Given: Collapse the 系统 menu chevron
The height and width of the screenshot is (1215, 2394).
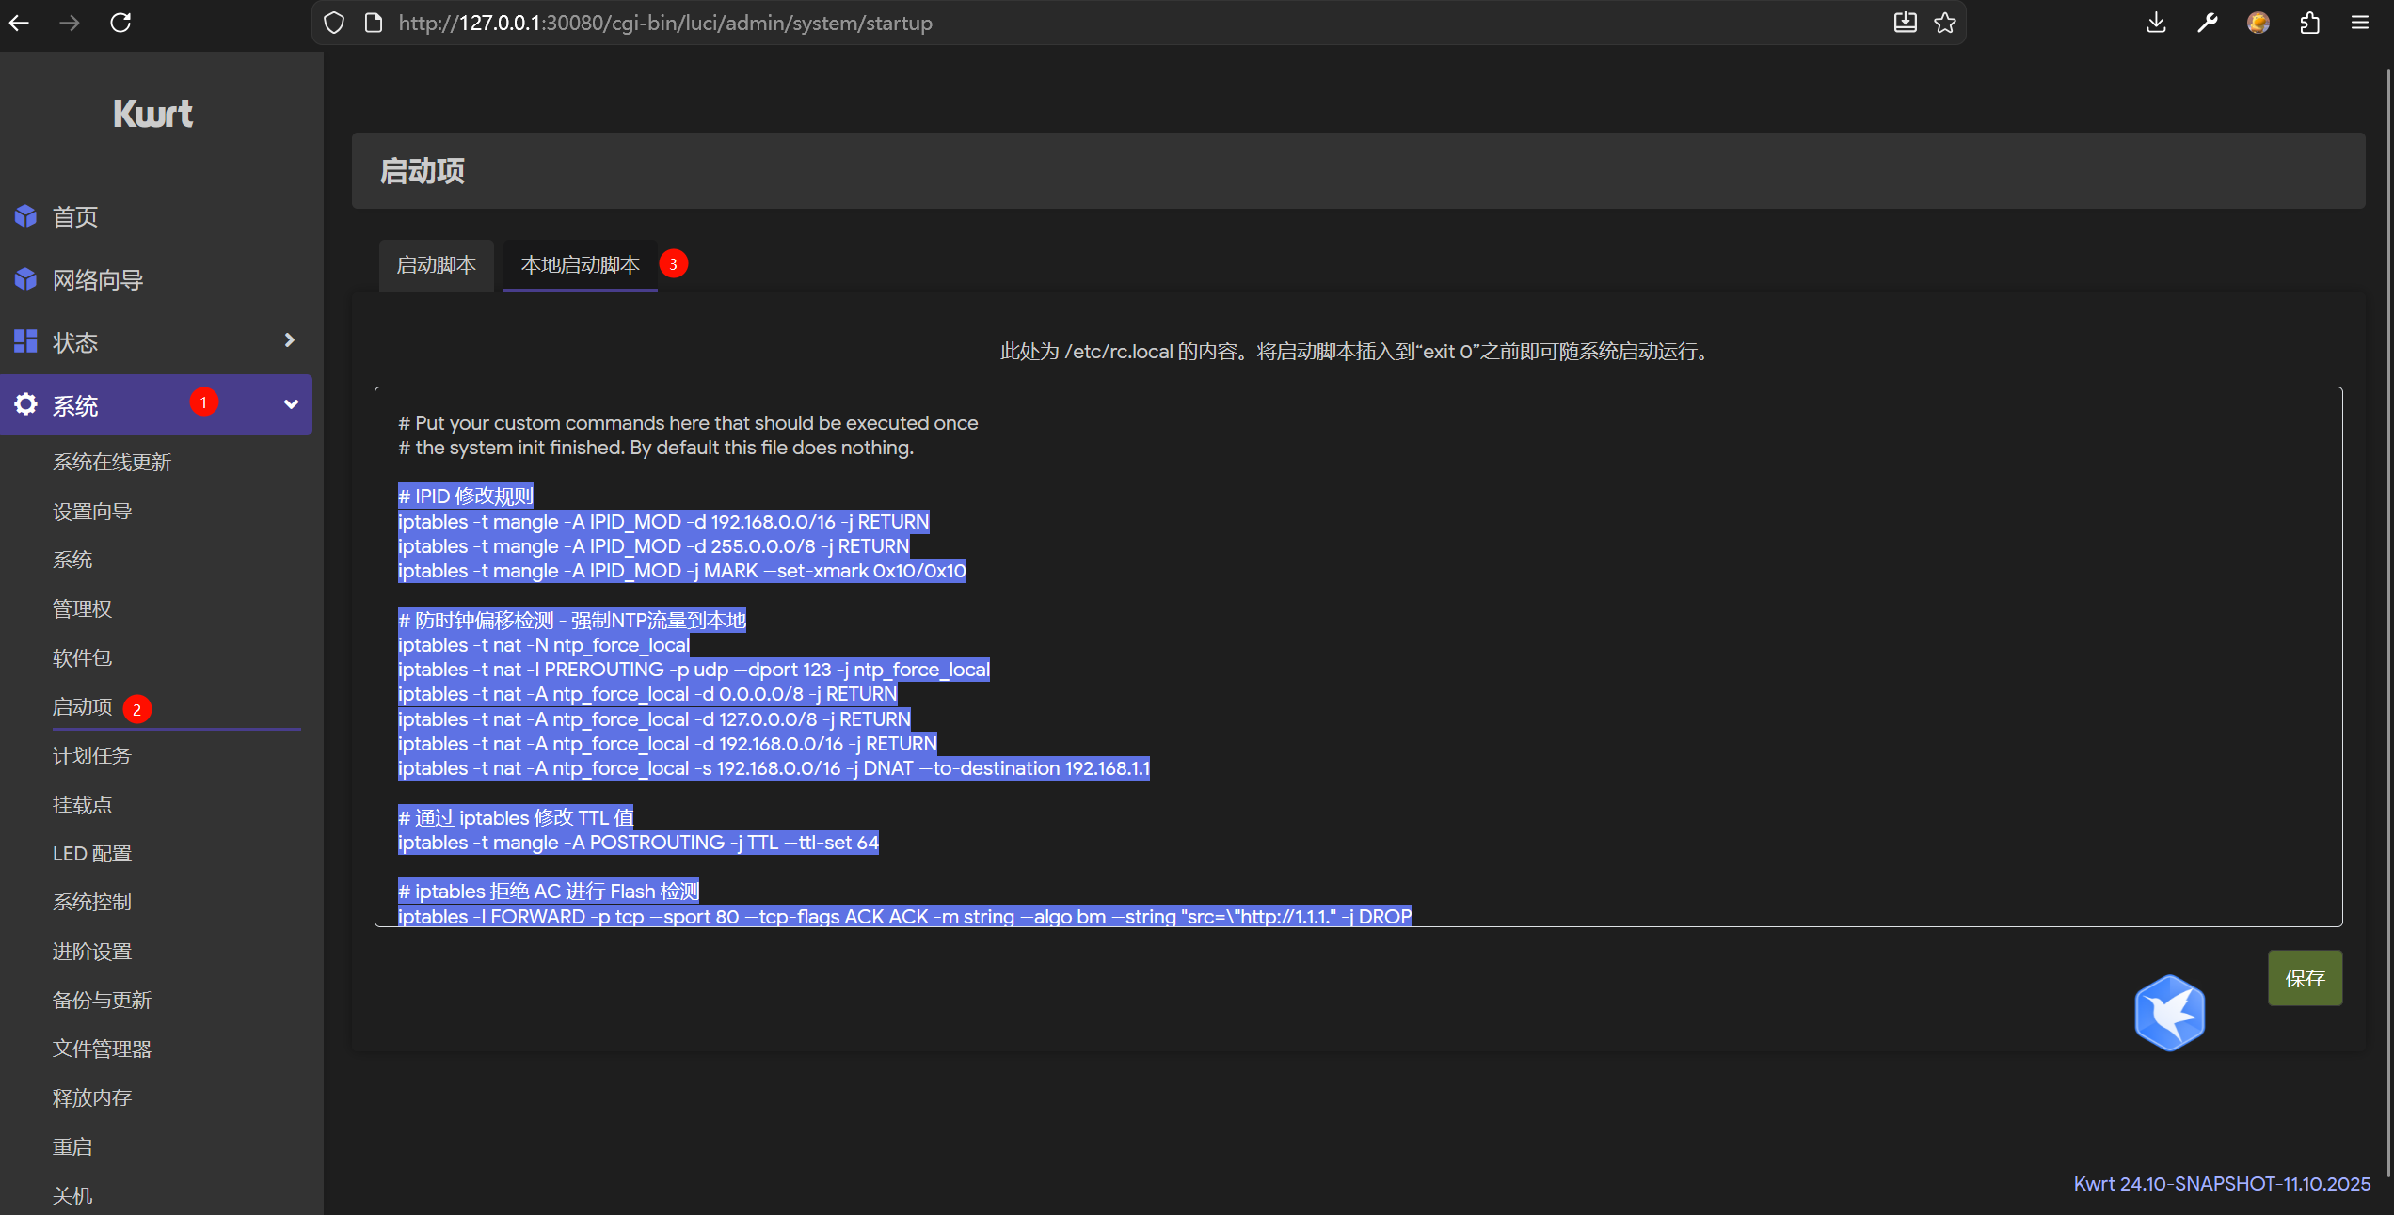Looking at the screenshot, I should (x=291, y=404).
